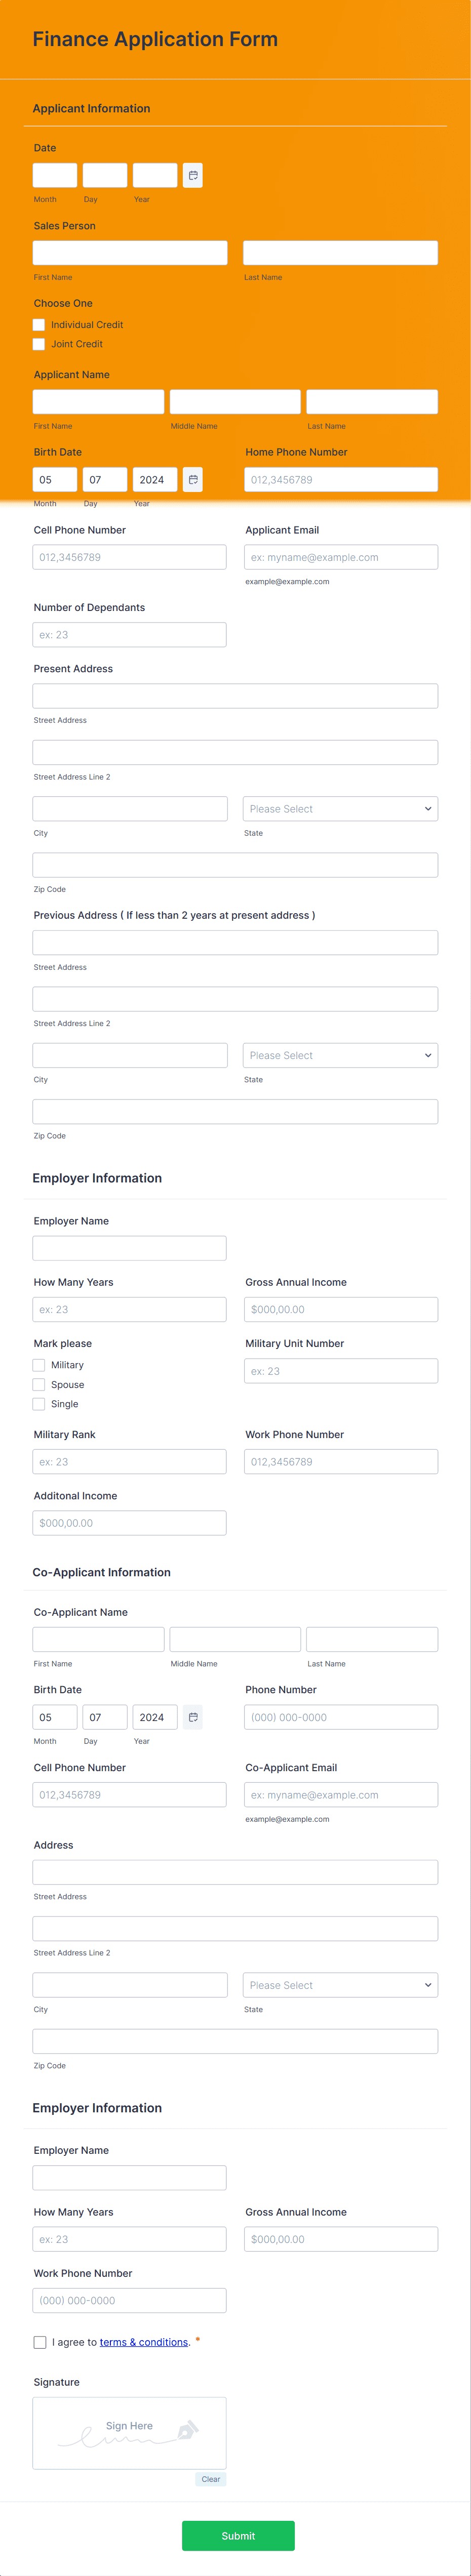Viewport: 471px width, 2576px height.
Task: Click co-applicant Address Street Address Line 2 field
Action: point(235,1928)
